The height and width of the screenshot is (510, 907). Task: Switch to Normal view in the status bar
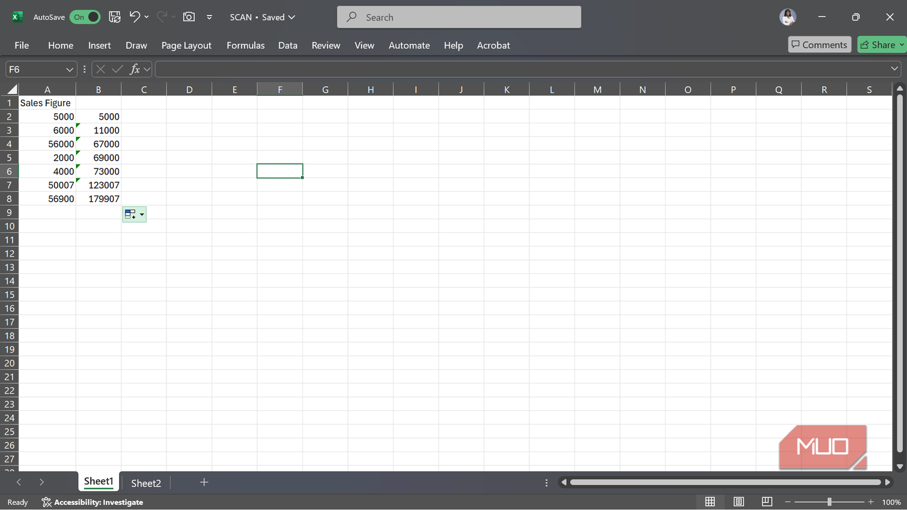pyautogui.click(x=710, y=502)
